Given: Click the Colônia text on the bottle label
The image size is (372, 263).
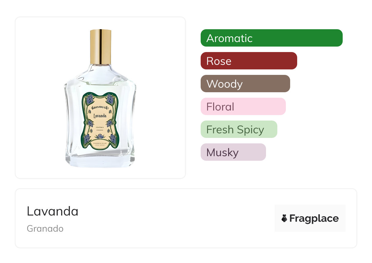Looking at the screenshot, I should coord(100,127).
